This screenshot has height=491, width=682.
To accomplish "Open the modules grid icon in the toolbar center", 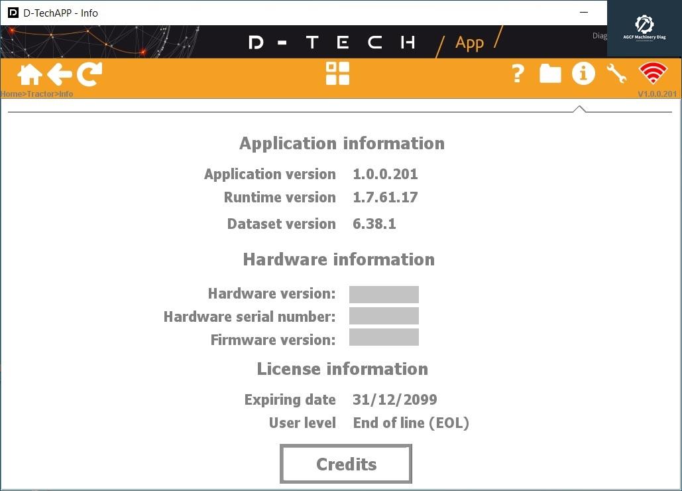I will (x=337, y=74).
